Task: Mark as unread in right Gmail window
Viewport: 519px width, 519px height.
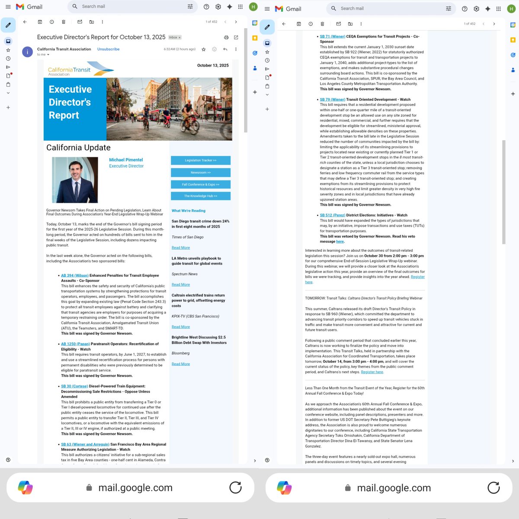Action: pyautogui.click(x=338, y=24)
